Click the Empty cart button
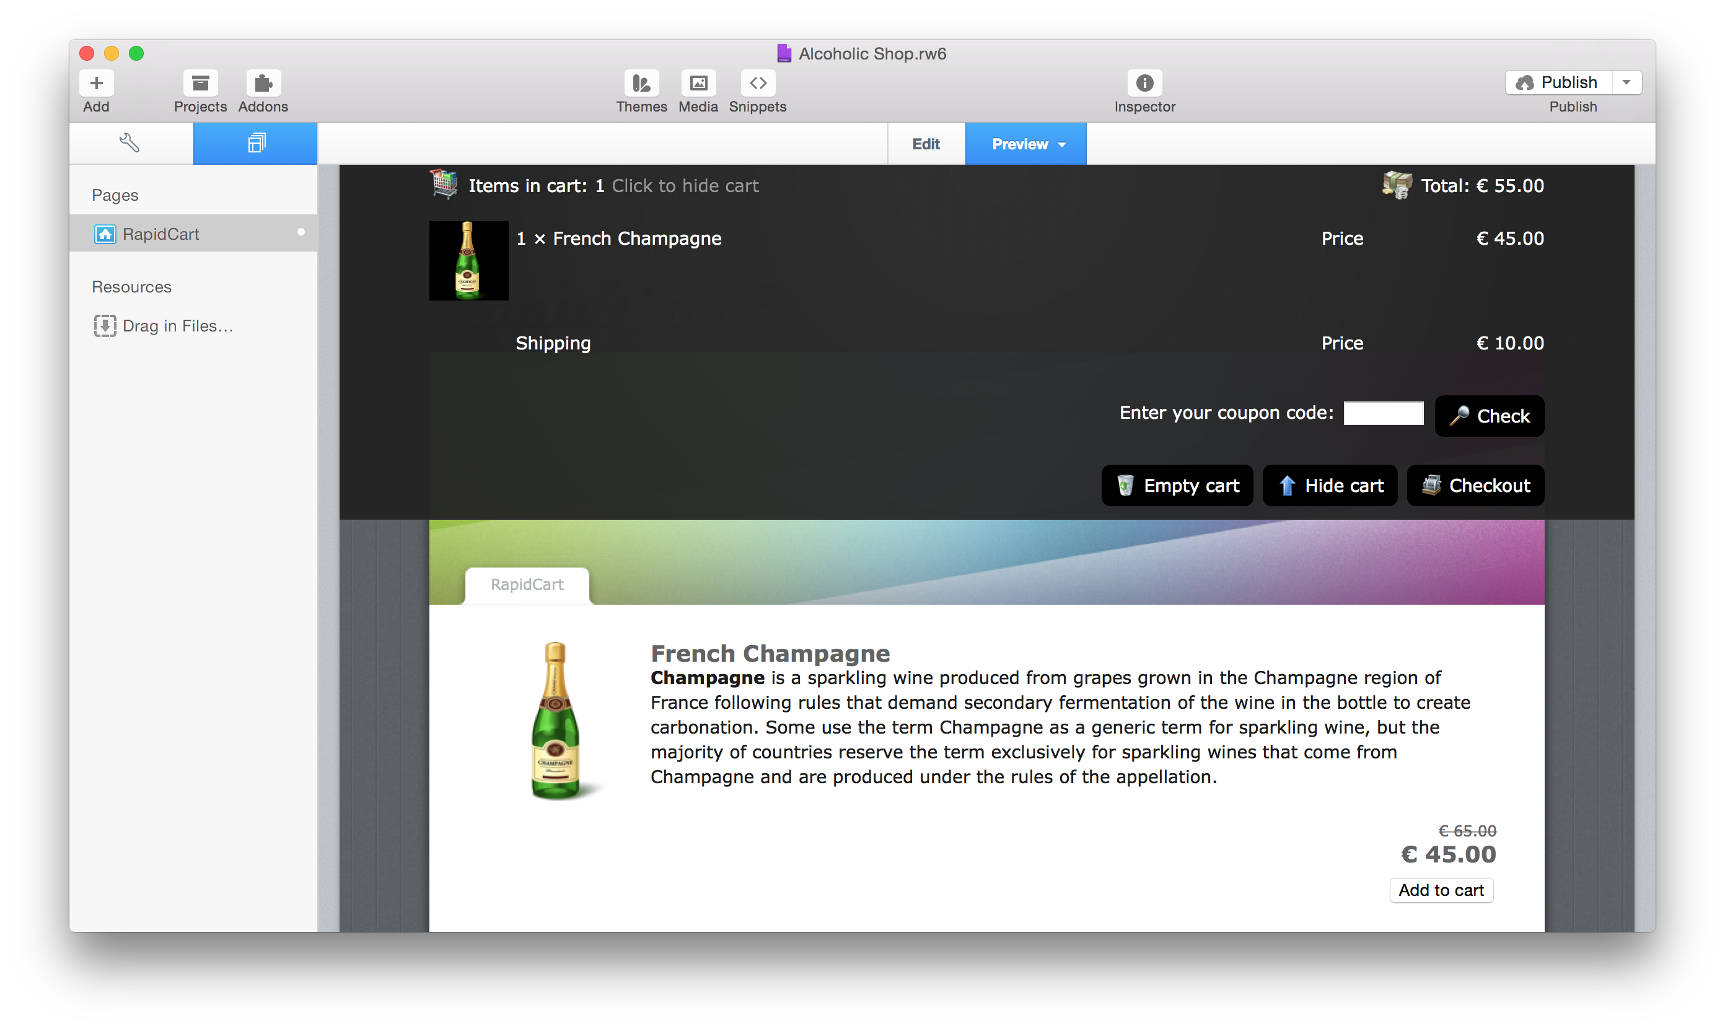 (x=1177, y=485)
